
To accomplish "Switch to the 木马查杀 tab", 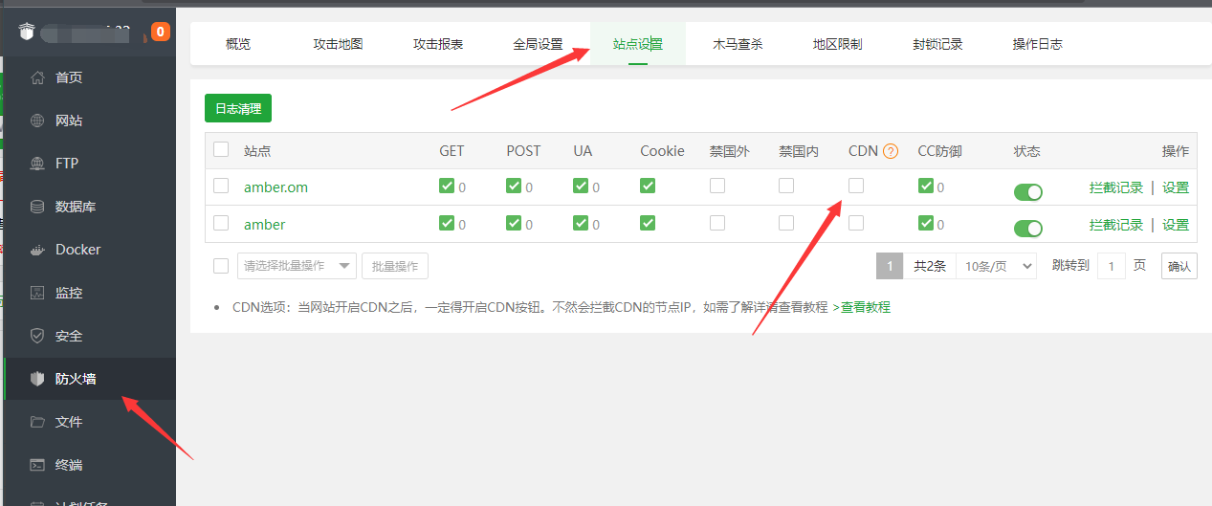I will coord(738,44).
